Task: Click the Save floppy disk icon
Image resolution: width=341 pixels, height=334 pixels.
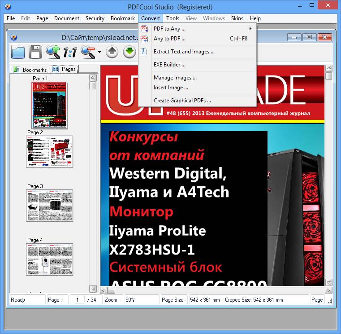Action: [35, 52]
